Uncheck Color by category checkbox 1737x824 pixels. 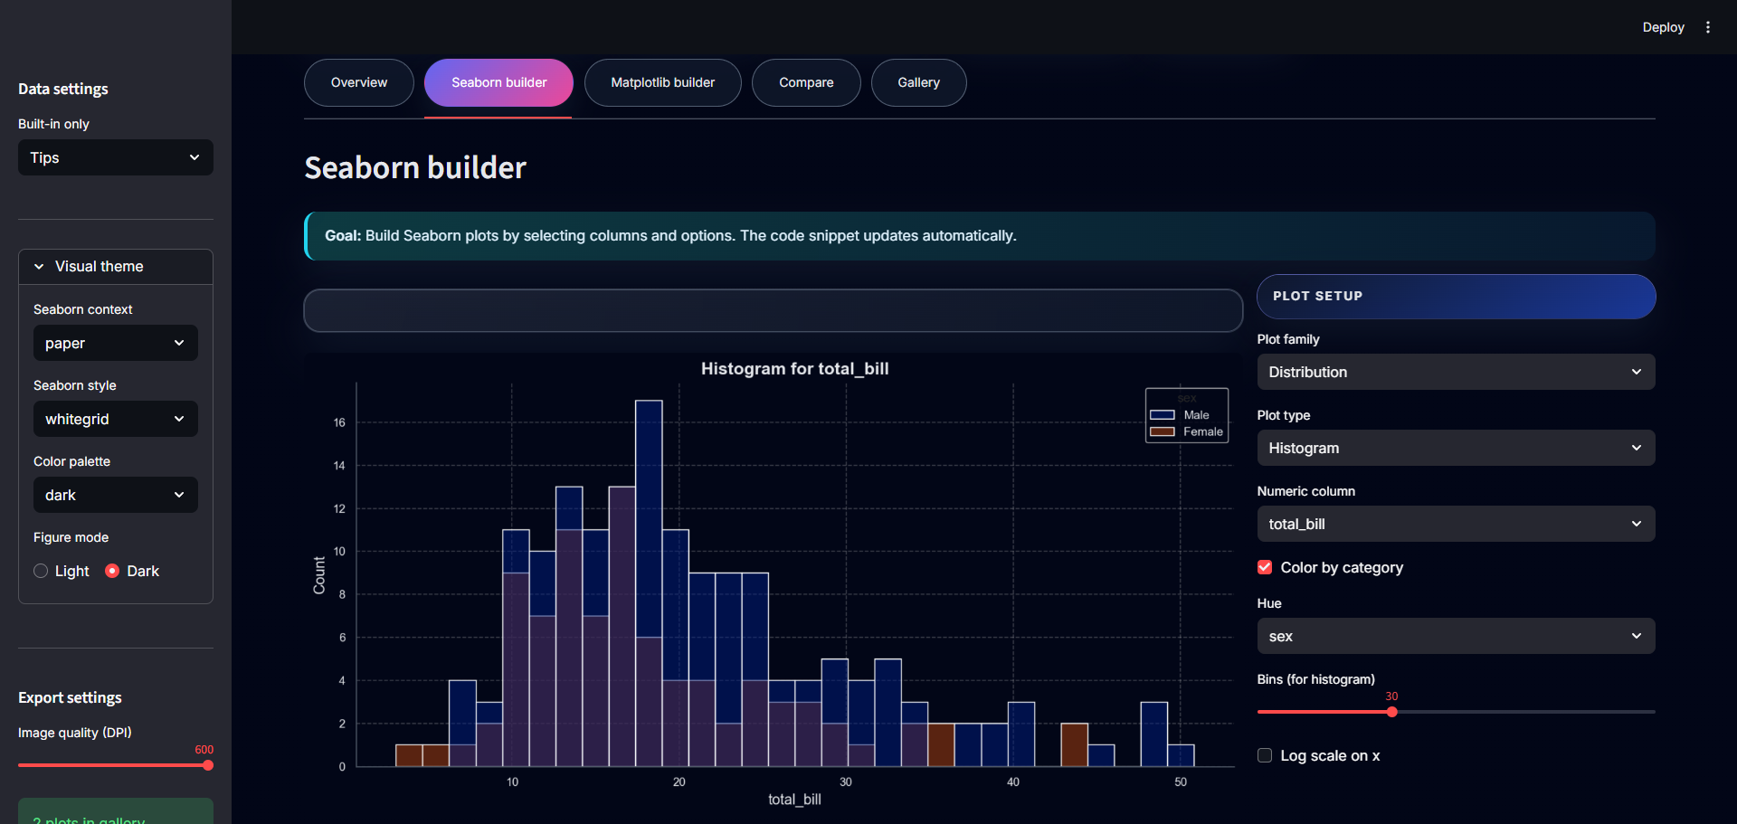(x=1265, y=567)
